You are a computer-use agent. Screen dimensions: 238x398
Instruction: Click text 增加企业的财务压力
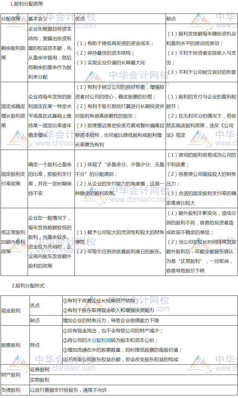coord(111,320)
